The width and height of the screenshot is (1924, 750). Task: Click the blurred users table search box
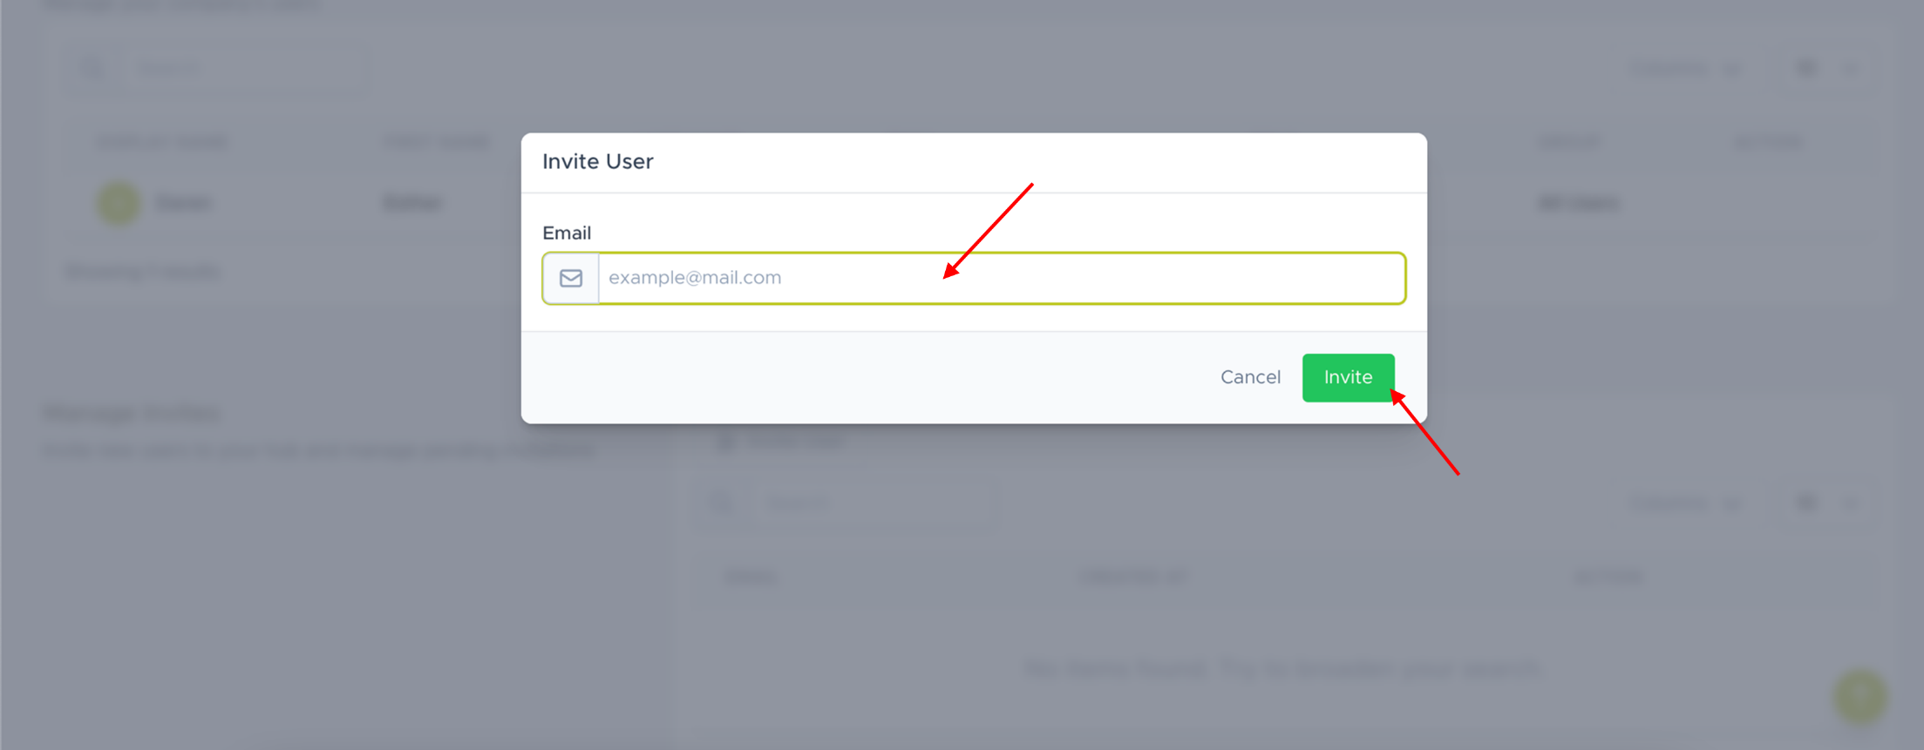244,68
